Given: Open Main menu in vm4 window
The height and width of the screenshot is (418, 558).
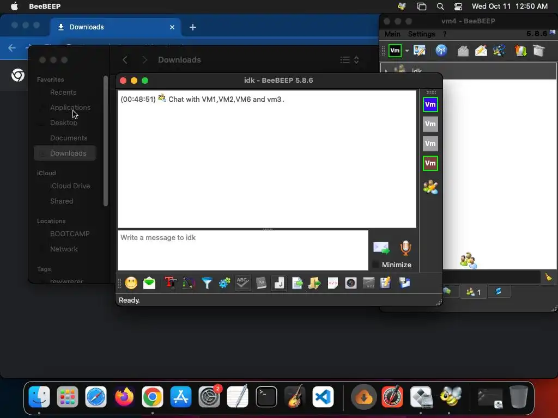Looking at the screenshot, I should 392,34.
